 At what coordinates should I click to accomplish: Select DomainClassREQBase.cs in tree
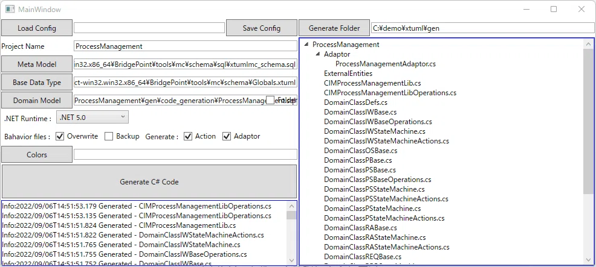click(x=363, y=257)
